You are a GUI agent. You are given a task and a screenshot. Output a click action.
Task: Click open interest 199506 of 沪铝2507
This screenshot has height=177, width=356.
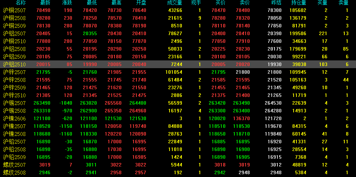[x=298, y=33]
